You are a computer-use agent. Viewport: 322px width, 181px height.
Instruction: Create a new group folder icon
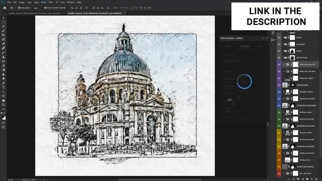[x=307, y=179]
